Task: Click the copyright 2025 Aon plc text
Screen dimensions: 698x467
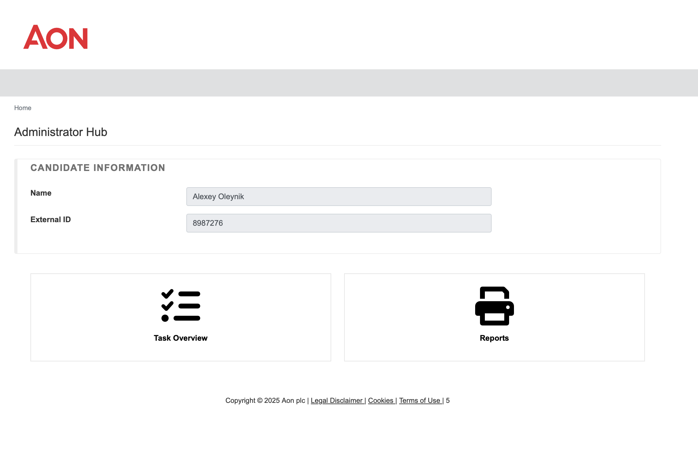Action: click(265, 401)
